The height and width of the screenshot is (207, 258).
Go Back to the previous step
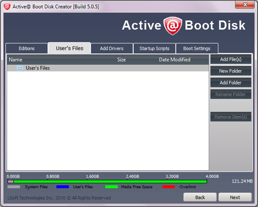pos(200,197)
